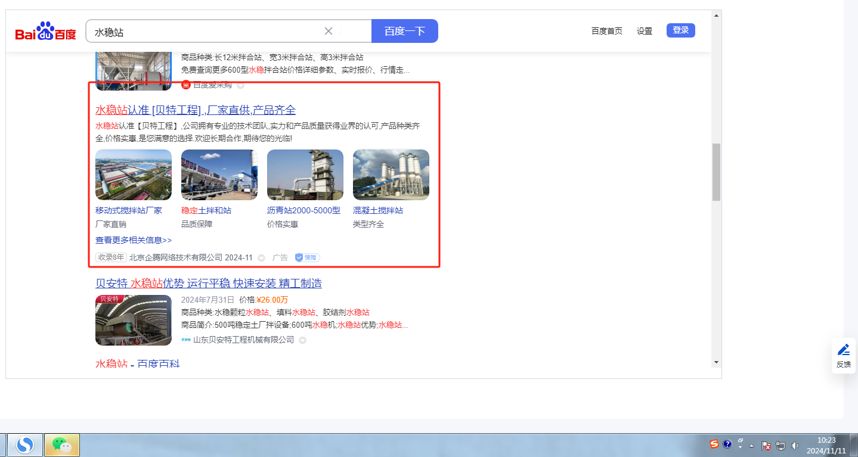The image size is (858, 457).
Task: Click the blue help question-mark tray icon
Action: 727,444
